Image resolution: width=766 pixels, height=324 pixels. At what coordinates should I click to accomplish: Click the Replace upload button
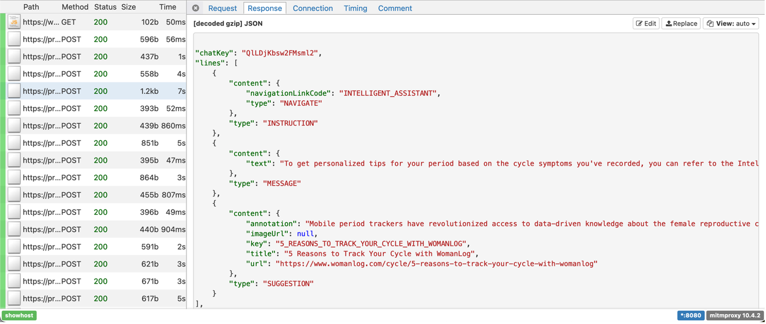(x=681, y=23)
